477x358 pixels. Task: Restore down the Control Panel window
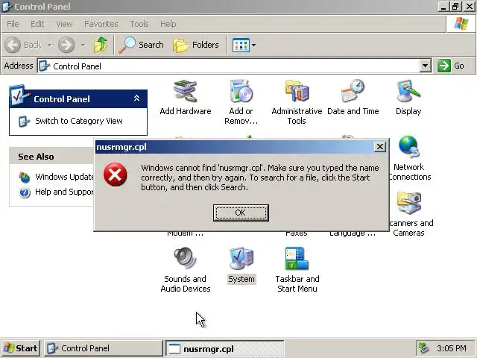[455, 7]
